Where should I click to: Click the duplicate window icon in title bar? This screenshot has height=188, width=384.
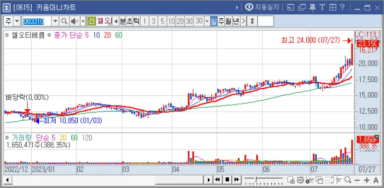pyautogui.click(x=301, y=8)
